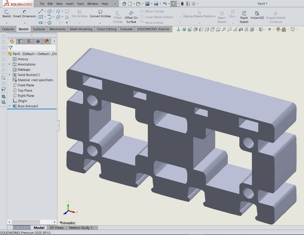The height and width of the screenshot is (235, 304).
Task: Toggle the Sketch button
Action: (x=7, y=14)
